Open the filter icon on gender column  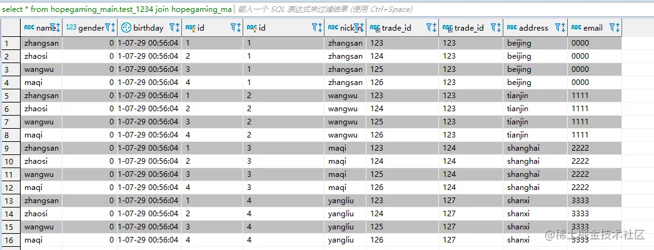coord(108,28)
